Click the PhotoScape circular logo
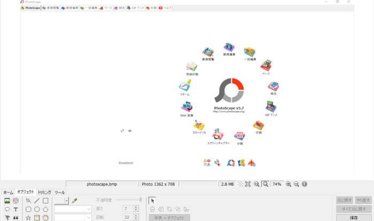 pos(229,91)
